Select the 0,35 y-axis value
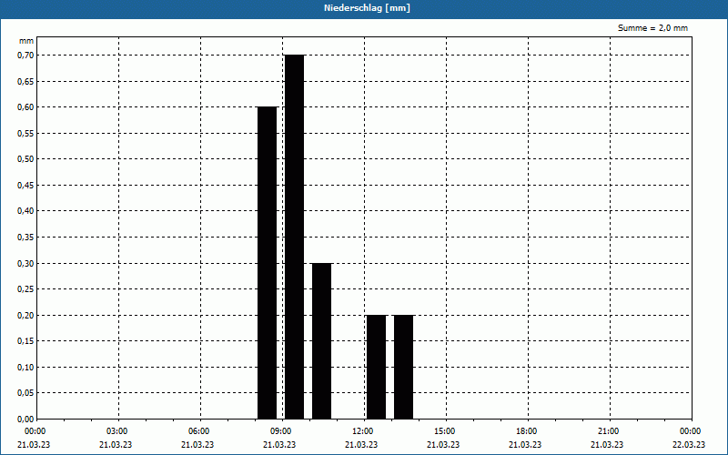This screenshot has width=728, height=455. pyautogui.click(x=25, y=238)
